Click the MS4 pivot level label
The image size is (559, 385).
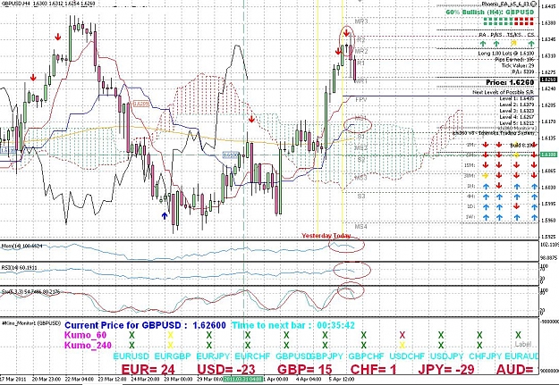pyautogui.click(x=361, y=226)
